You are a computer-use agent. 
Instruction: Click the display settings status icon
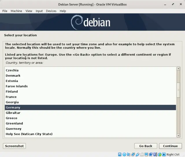coord(146,154)
